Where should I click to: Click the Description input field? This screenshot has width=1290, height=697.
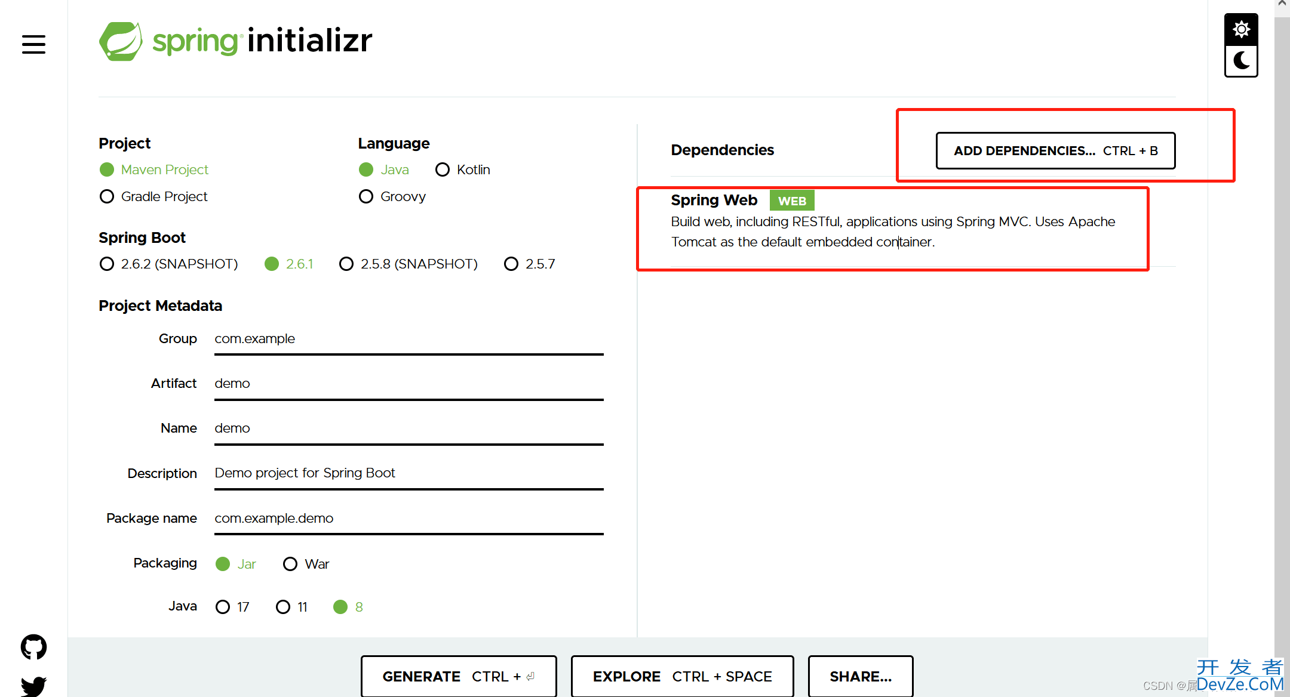(409, 473)
